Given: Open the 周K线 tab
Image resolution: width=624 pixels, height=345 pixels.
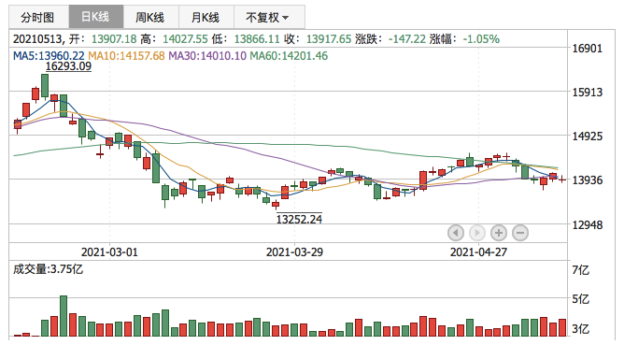Looking at the screenshot, I should tap(150, 17).
